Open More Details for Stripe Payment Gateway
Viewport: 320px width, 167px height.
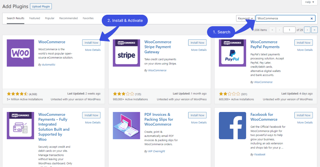(199, 50)
